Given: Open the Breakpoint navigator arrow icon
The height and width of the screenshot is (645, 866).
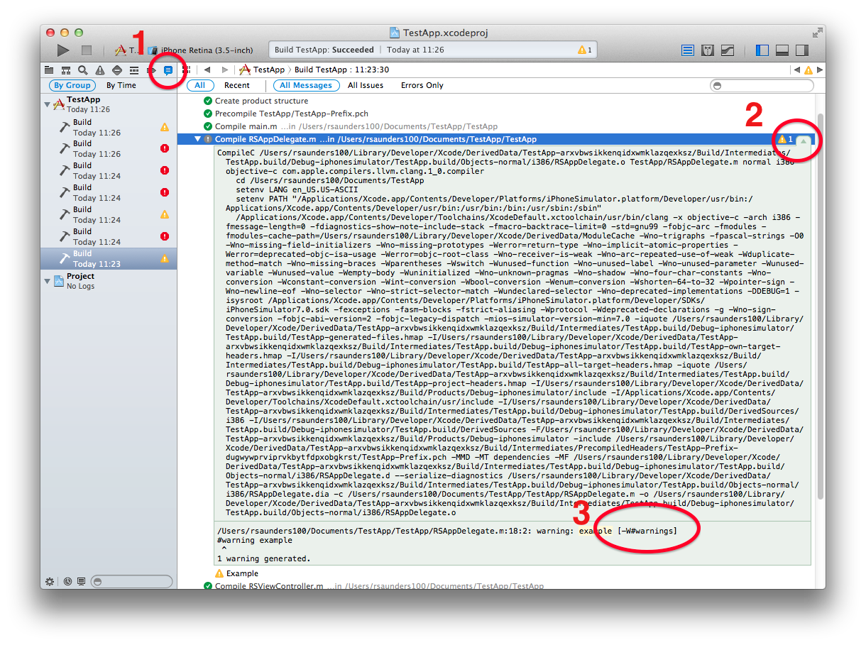Looking at the screenshot, I should [x=151, y=70].
